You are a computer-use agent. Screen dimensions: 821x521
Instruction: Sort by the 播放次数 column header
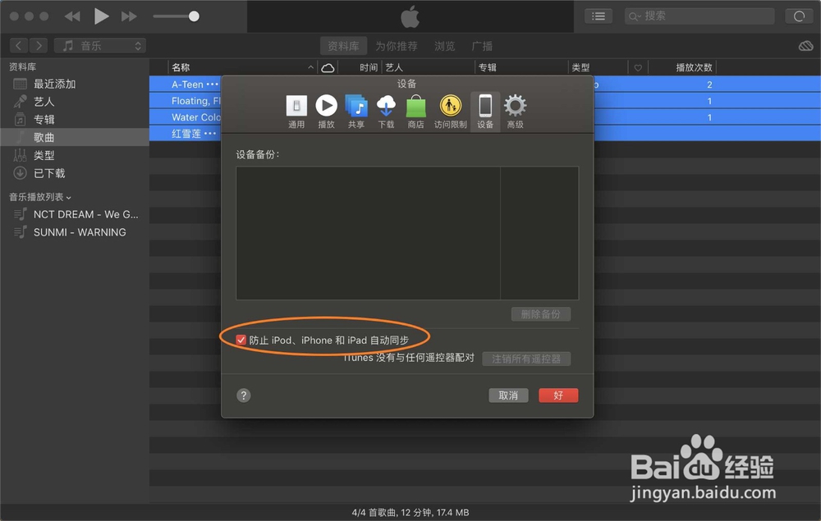tap(682, 67)
